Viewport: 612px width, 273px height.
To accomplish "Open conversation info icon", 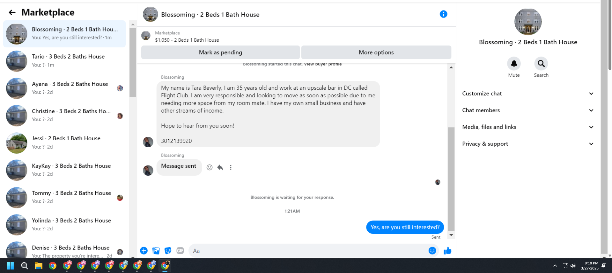I will 443,14.
